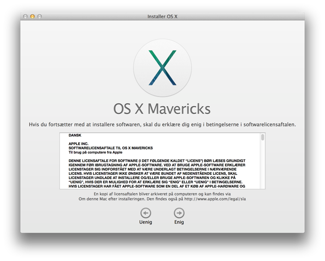
Task: Click the line starting 'IGENNEM FØR IBRUGTAGNING'
Action: pyautogui.click(x=157, y=165)
